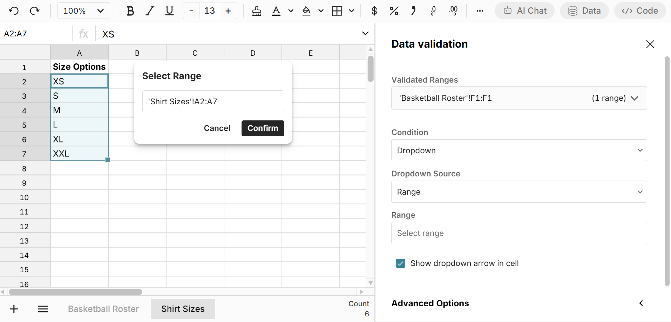
Task: Switch to the Shirt Sizes sheet
Action: (x=183, y=309)
